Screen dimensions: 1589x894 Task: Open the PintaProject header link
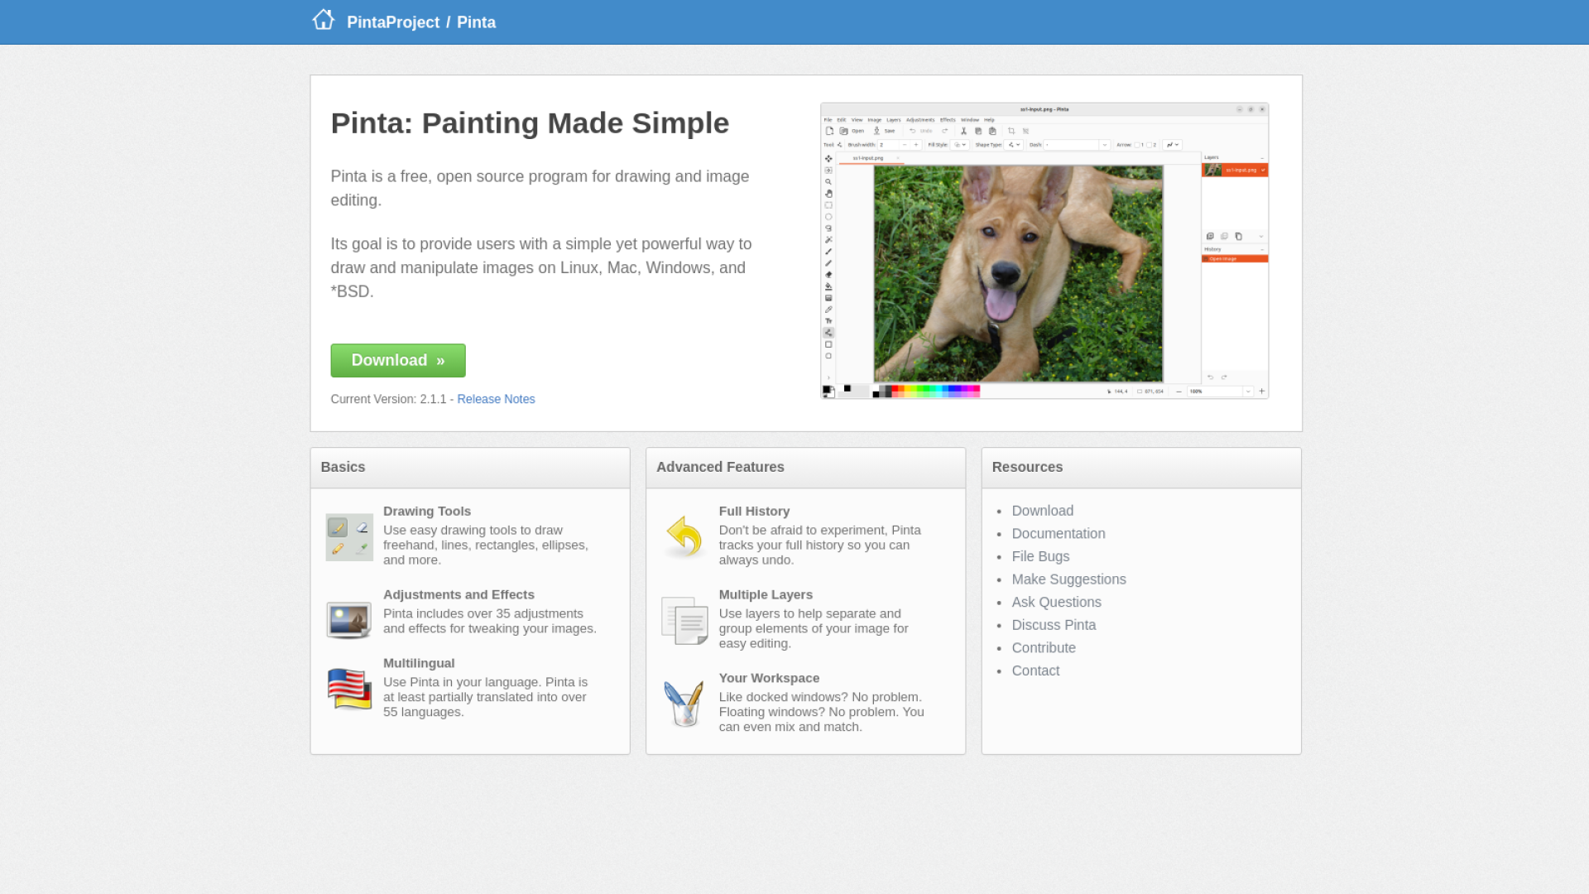point(393,22)
